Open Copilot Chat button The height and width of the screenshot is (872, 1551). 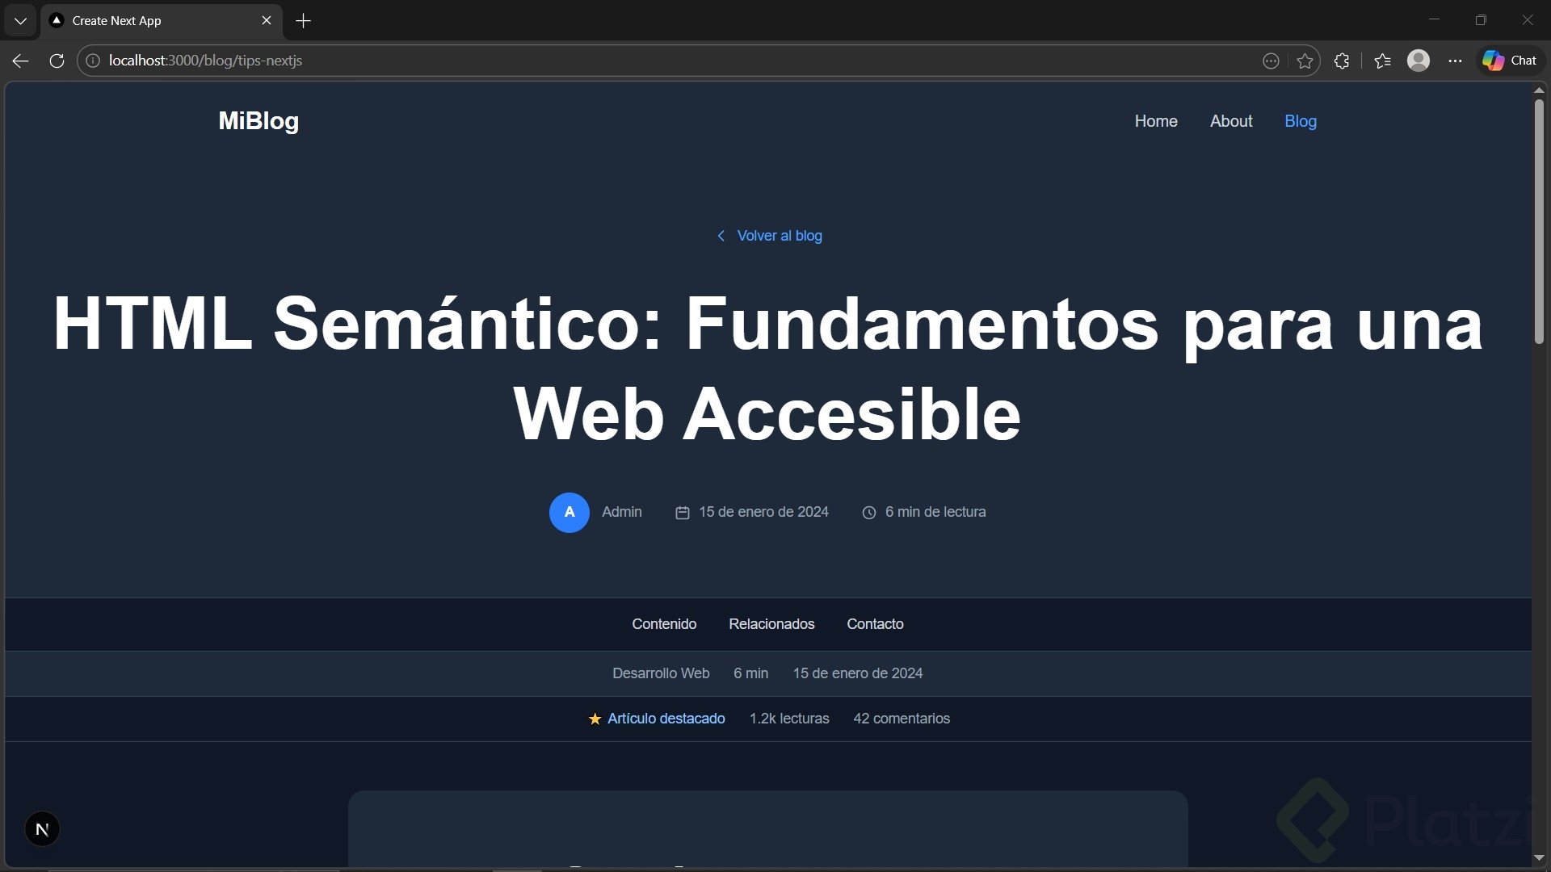[1509, 61]
